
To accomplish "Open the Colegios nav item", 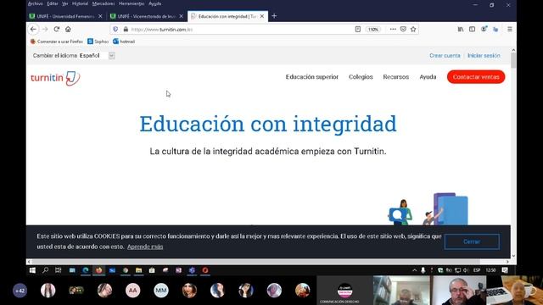I will tap(361, 77).
